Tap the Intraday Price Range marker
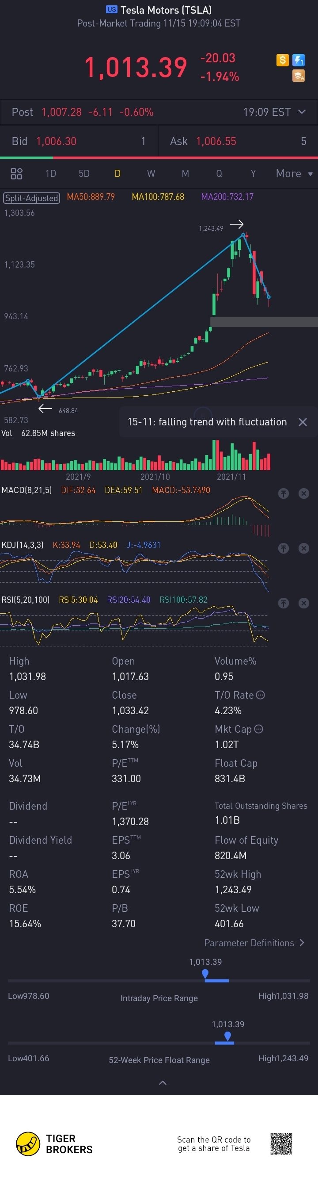The height and width of the screenshot is (1193, 318). (205, 974)
